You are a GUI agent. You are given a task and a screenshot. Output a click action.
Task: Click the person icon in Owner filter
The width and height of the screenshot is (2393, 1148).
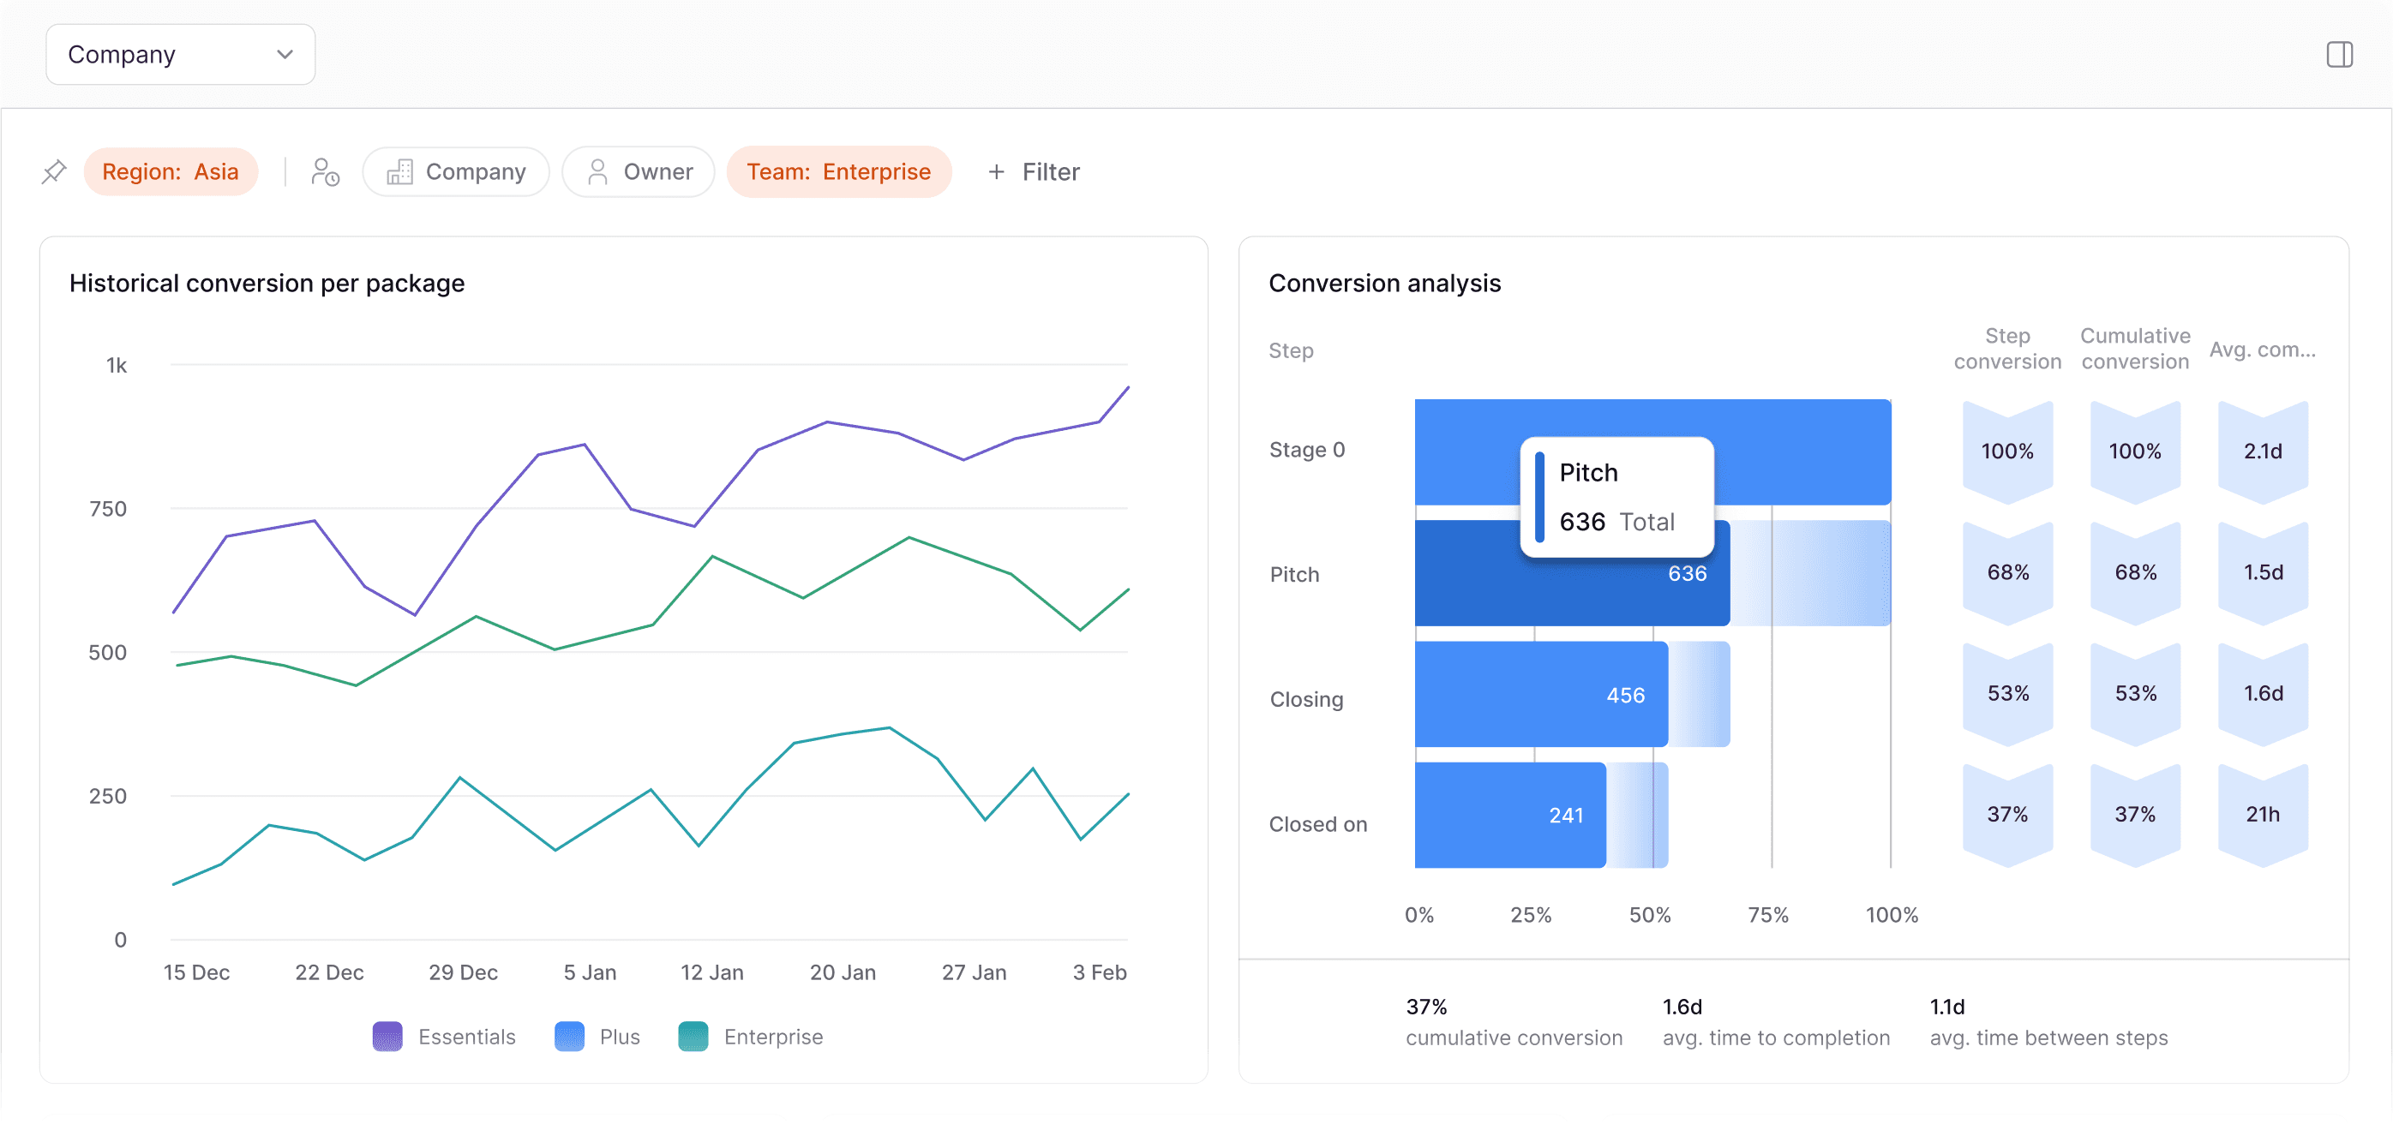pos(597,172)
